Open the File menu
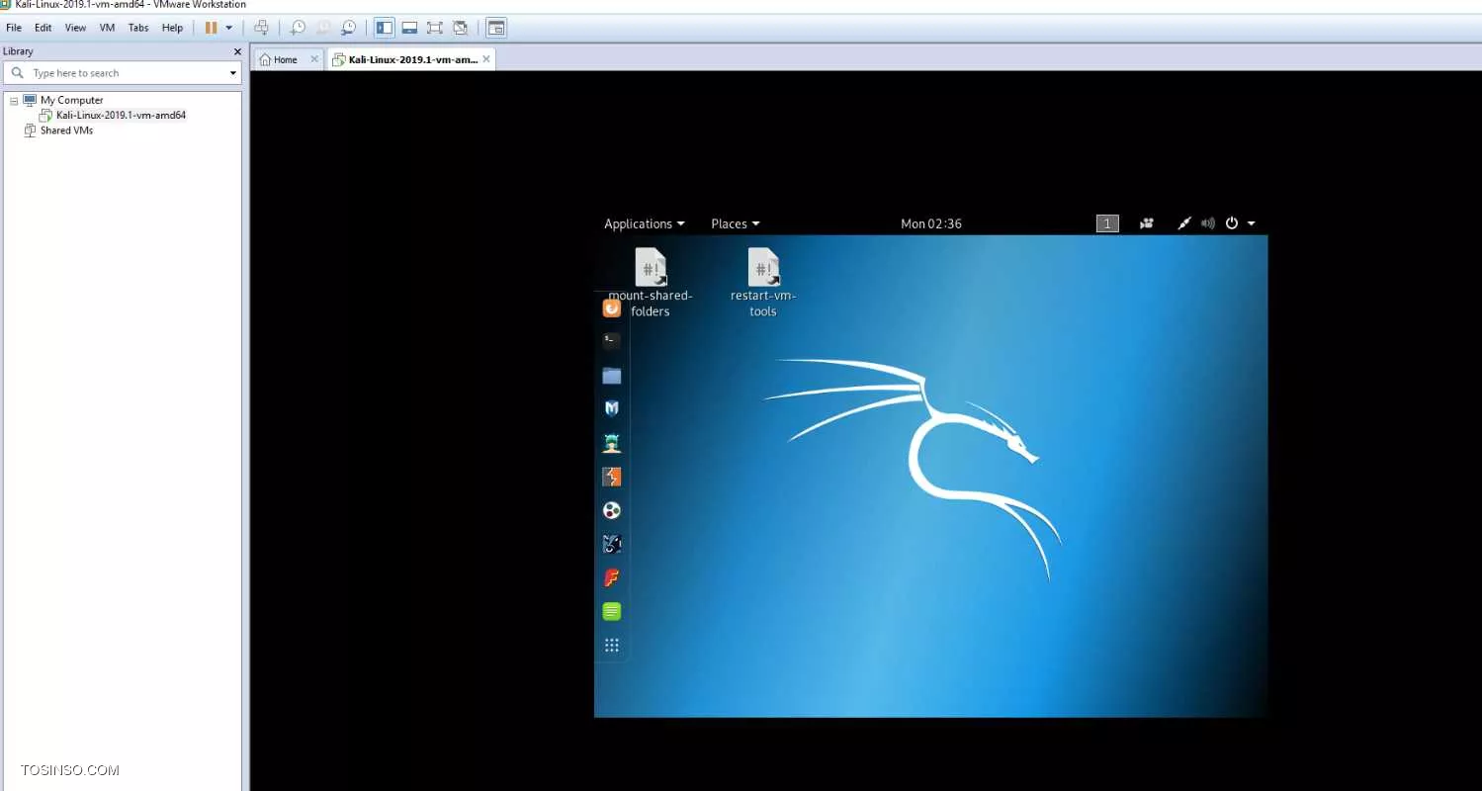 [x=14, y=28]
